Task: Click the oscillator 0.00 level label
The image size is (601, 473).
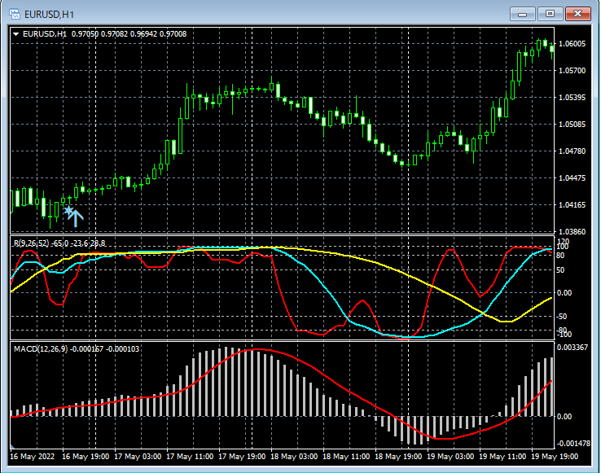Action: click(564, 293)
